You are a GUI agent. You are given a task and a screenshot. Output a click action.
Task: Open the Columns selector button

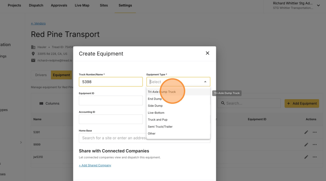[49, 103]
